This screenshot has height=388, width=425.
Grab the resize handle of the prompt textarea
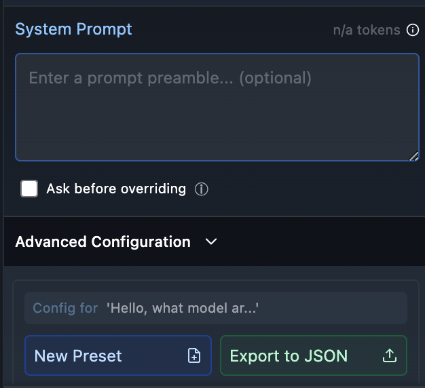click(x=413, y=156)
